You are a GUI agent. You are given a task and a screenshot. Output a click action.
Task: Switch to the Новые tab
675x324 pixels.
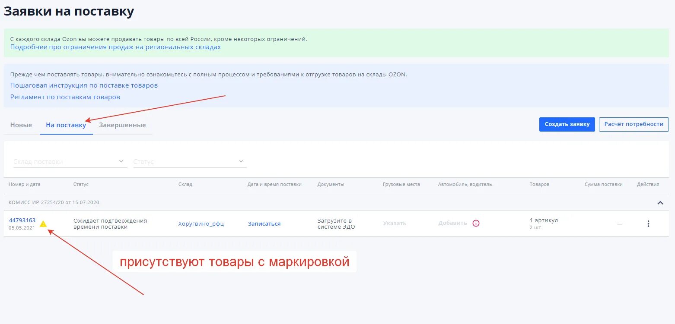coord(21,125)
